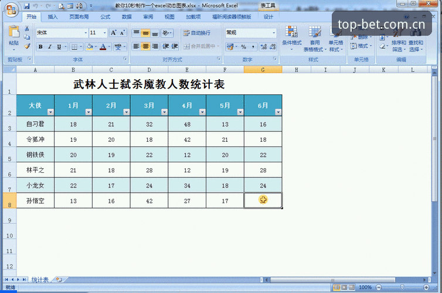The width and height of the screenshot is (442, 293).
Task: Switch to the 页面布局 ribbon tab
Action: pyautogui.click(x=79, y=17)
